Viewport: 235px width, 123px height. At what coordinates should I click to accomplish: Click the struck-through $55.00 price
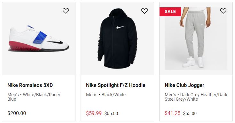tap(190, 113)
